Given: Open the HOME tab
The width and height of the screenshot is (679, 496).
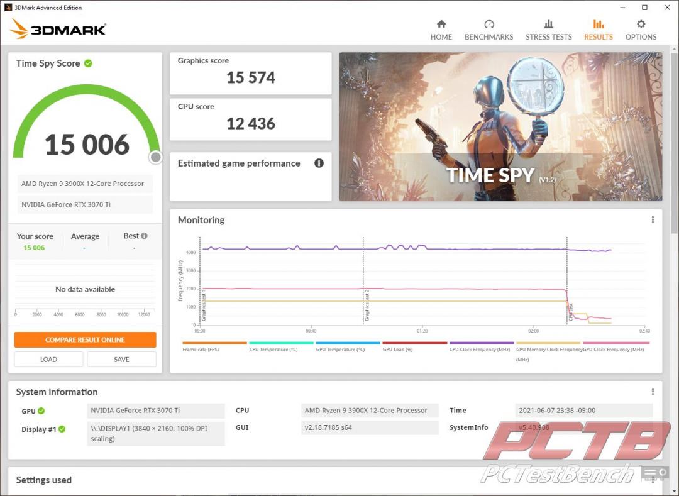Looking at the screenshot, I should (441, 30).
